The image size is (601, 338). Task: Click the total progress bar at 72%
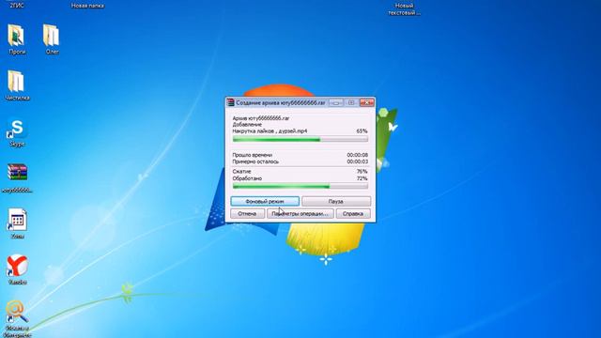(x=300, y=186)
